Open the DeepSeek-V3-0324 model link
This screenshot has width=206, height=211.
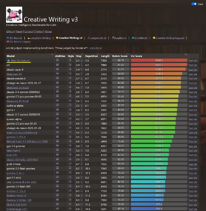(18, 88)
